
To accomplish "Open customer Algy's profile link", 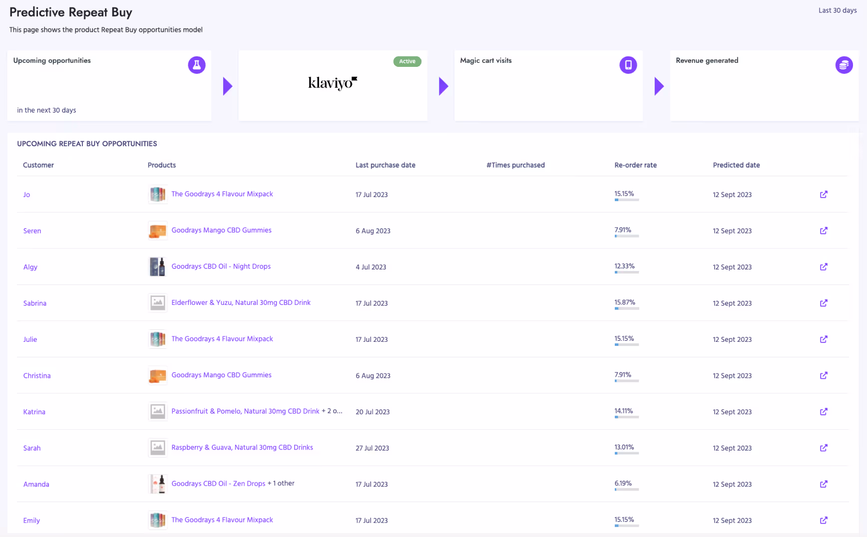I will pos(30,267).
